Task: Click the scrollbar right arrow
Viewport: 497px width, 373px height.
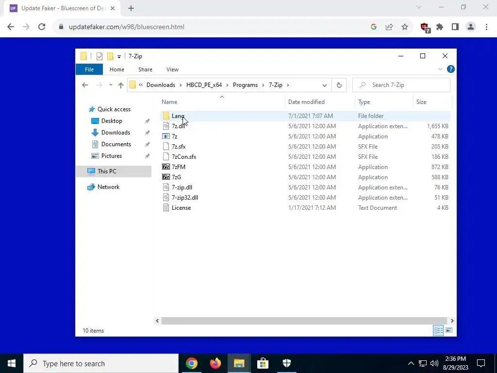Action: pyautogui.click(x=452, y=321)
